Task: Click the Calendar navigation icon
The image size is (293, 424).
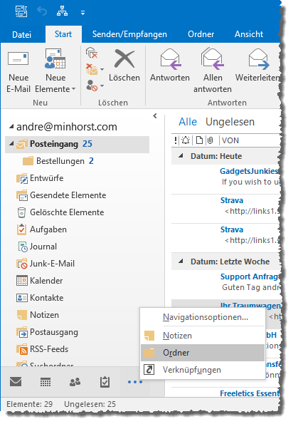Action: click(46, 382)
